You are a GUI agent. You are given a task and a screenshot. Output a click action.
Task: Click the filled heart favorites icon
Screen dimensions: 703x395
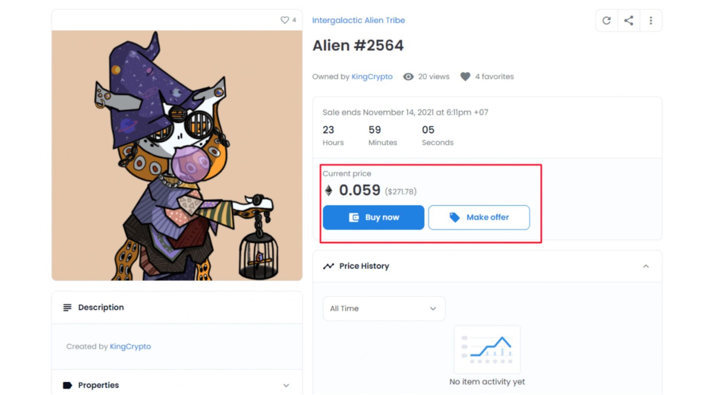(465, 77)
